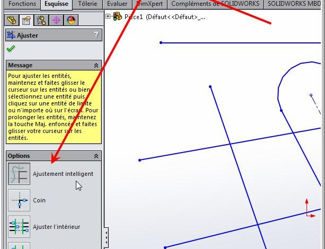Switch to the PropertyManager tab icon

tap(27, 21)
